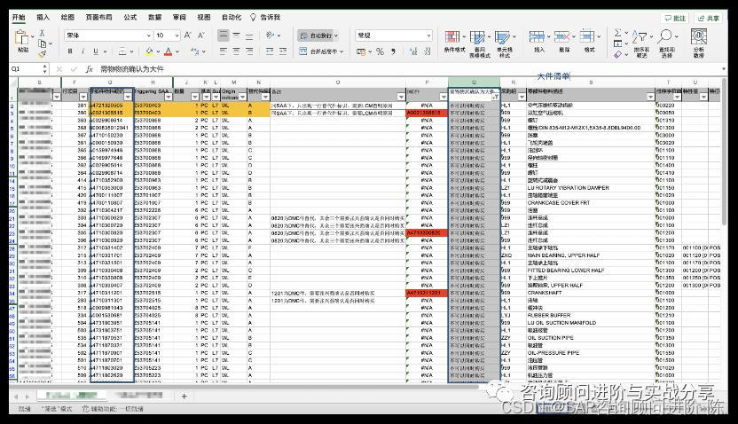The width and height of the screenshot is (738, 424).
Task: Open the 开始 (Home) ribbon tab
Action: [x=19, y=17]
